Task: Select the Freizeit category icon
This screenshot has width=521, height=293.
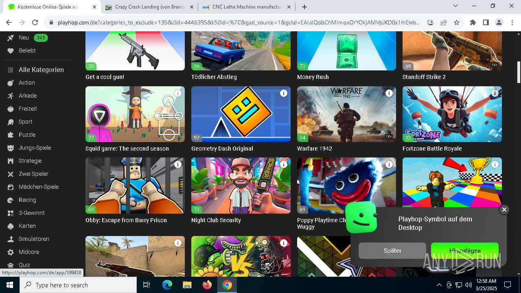Action: coord(11,109)
